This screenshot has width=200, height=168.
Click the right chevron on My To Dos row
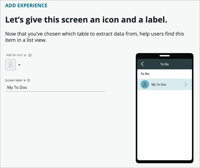186,85
